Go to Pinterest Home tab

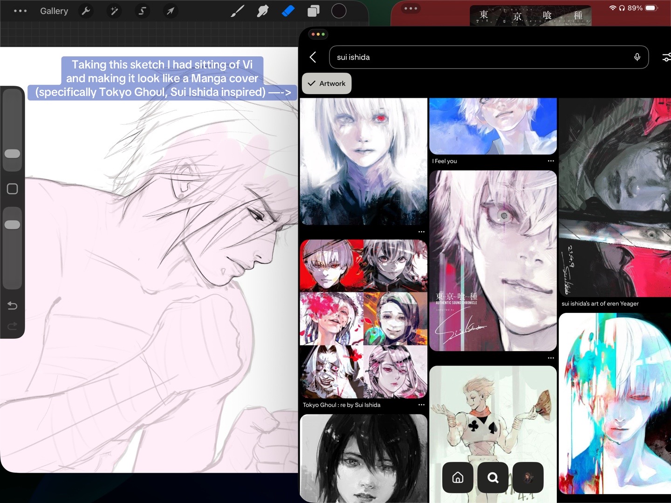tap(458, 477)
